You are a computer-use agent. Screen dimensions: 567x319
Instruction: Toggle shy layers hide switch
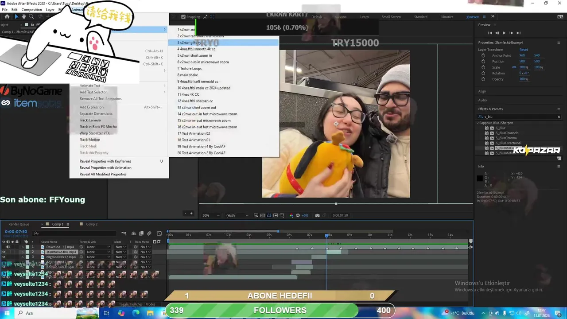(x=134, y=233)
